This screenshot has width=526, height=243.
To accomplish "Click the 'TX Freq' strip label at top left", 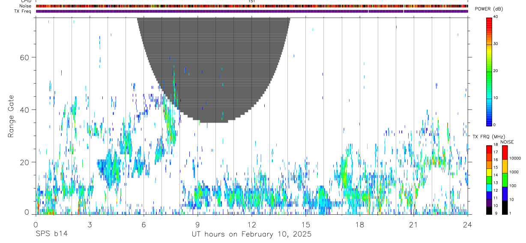I will tap(23, 11).
